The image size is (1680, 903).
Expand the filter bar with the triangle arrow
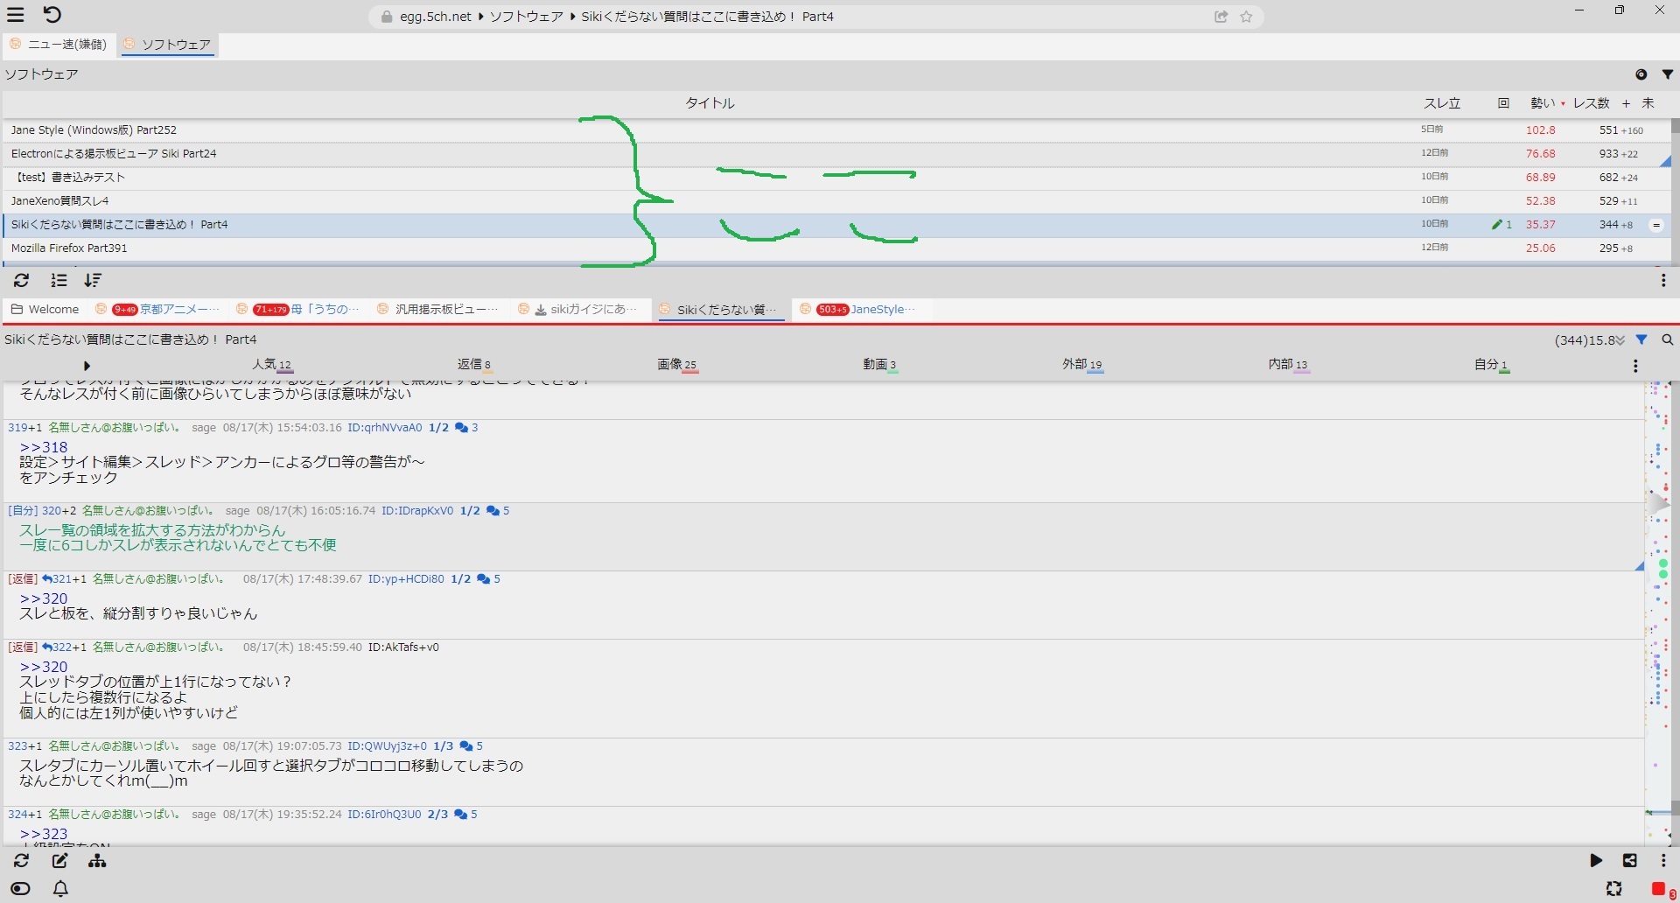click(87, 366)
